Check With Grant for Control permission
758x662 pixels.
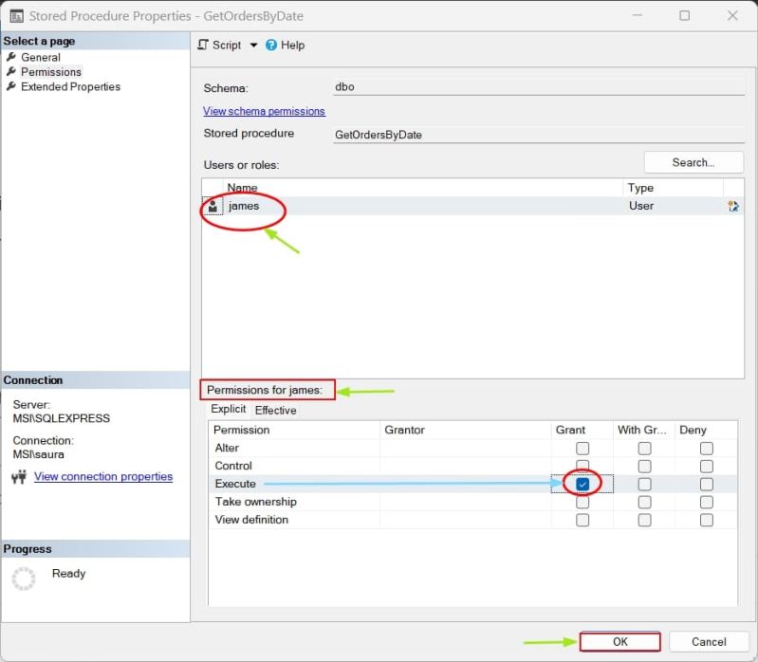pos(644,467)
